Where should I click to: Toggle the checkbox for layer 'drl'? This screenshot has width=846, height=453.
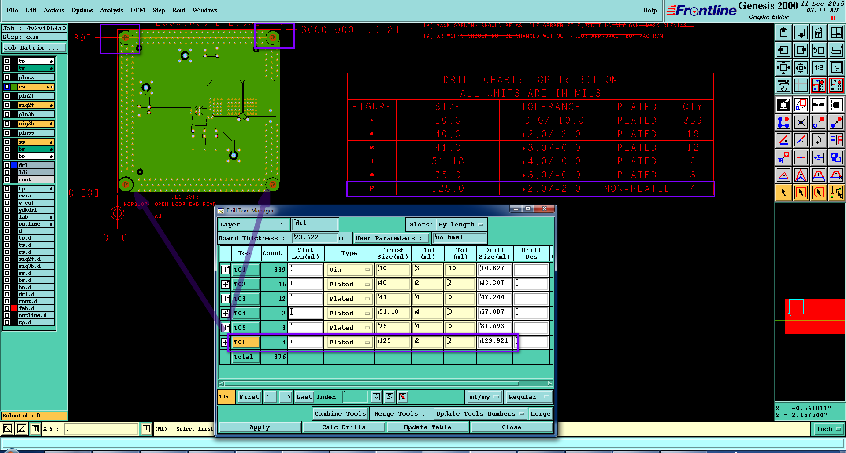coord(7,165)
